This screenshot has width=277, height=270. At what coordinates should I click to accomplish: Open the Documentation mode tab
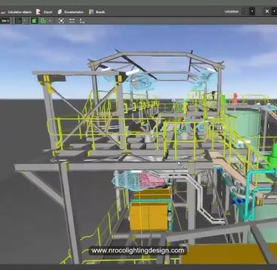tap(71, 12)
